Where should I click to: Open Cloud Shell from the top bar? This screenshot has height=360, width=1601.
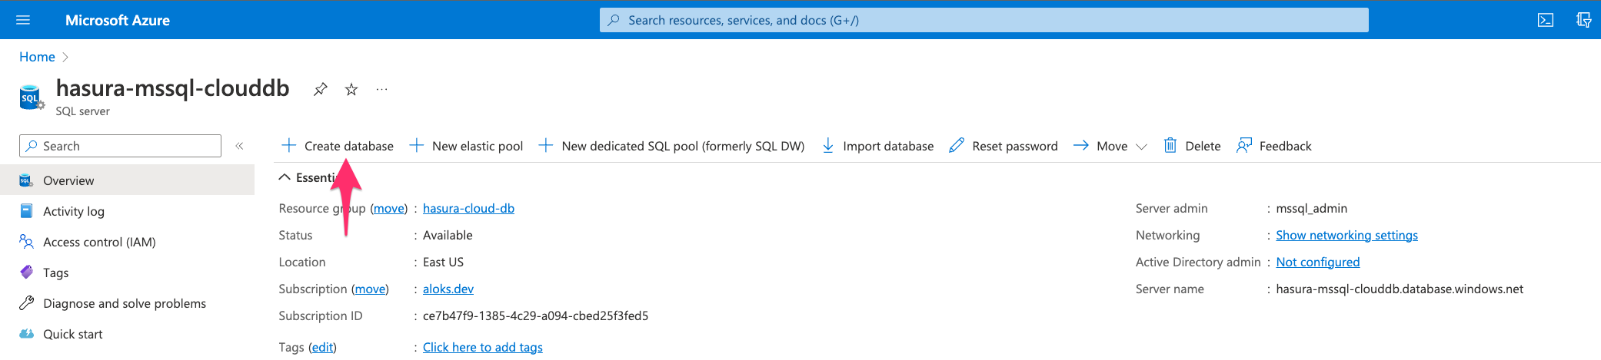click(x=1546, y=20)
